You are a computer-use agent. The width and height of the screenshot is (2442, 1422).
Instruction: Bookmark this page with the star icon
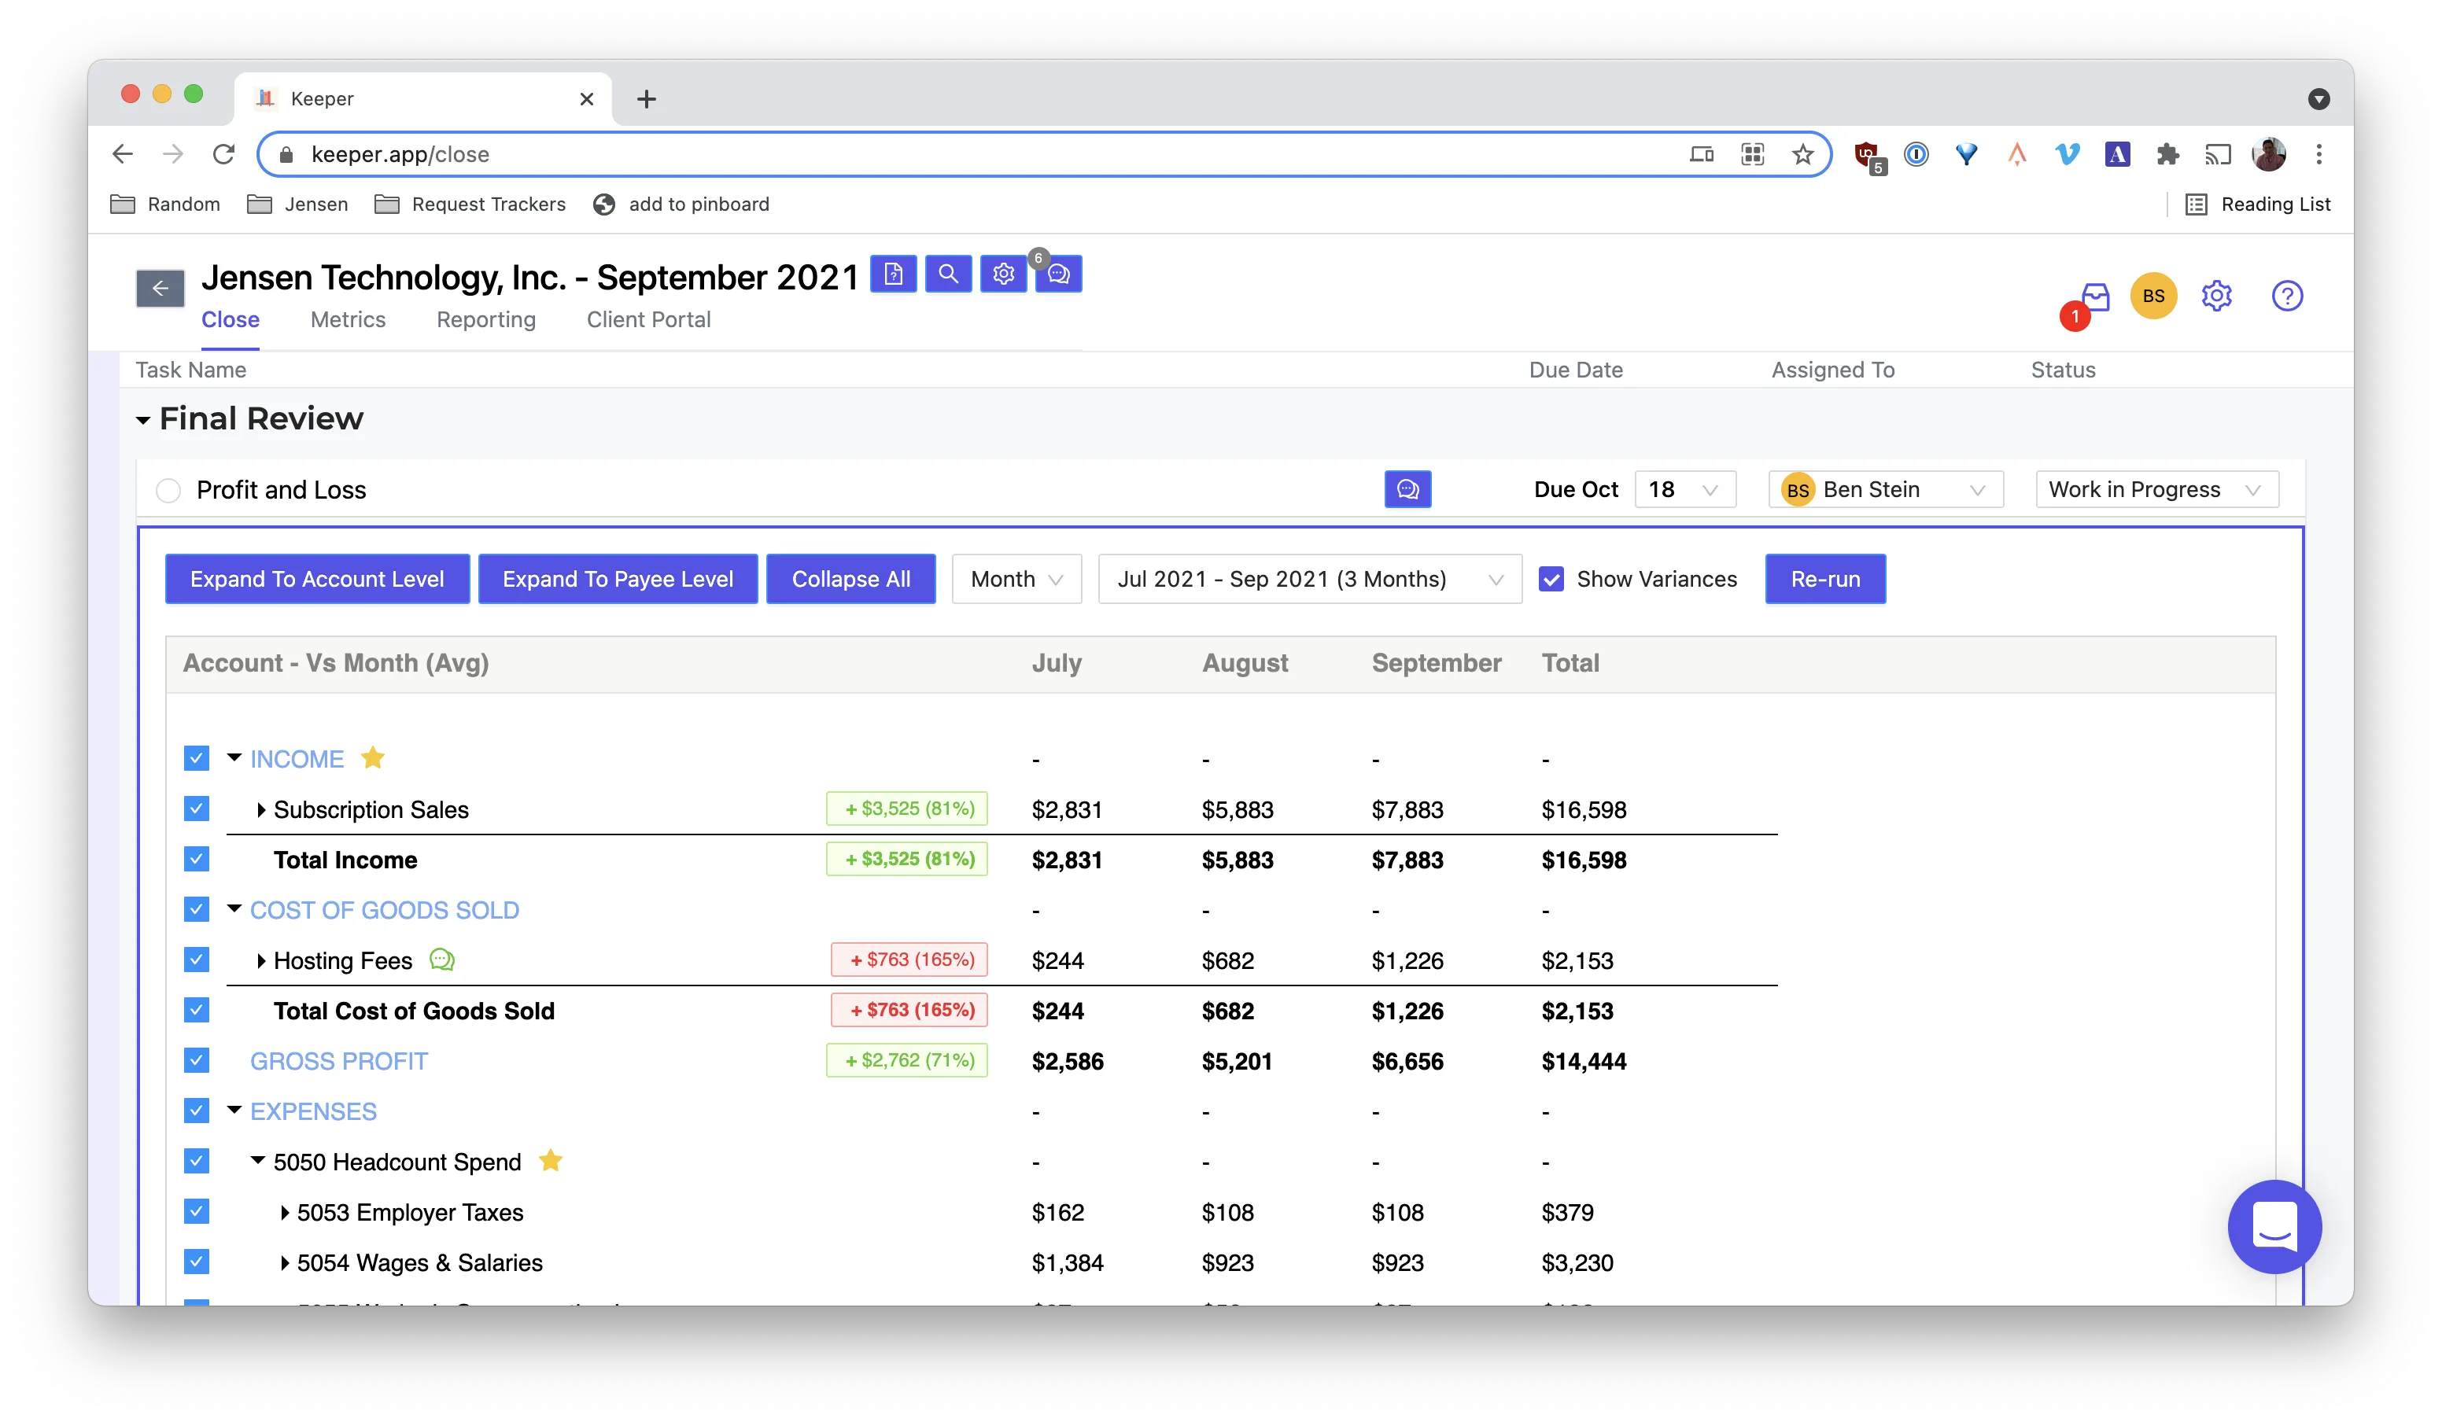click(x=1802, y=154)
